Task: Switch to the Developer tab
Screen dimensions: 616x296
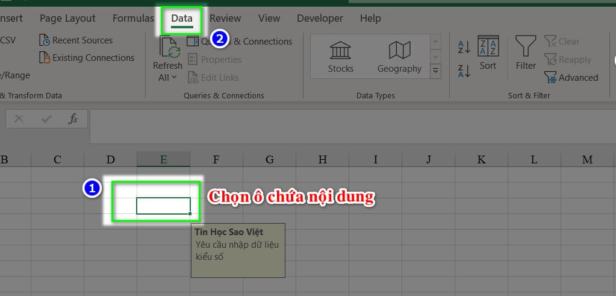Action: click(320, 19)
